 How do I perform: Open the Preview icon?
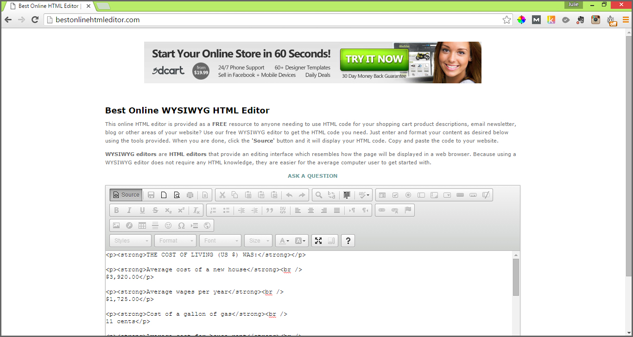177,195
